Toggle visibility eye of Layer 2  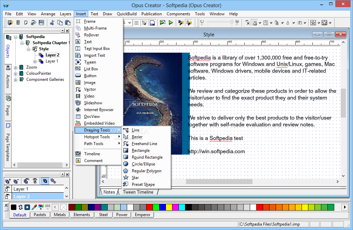(7, 196)
